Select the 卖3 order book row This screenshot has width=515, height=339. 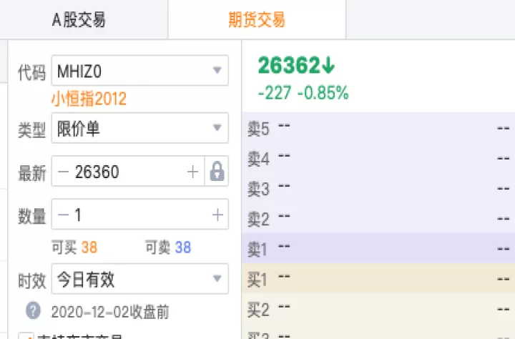(x=378, y=188)
